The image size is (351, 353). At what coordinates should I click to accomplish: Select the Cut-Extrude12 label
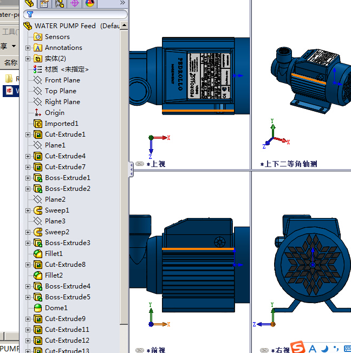(67, 340)
